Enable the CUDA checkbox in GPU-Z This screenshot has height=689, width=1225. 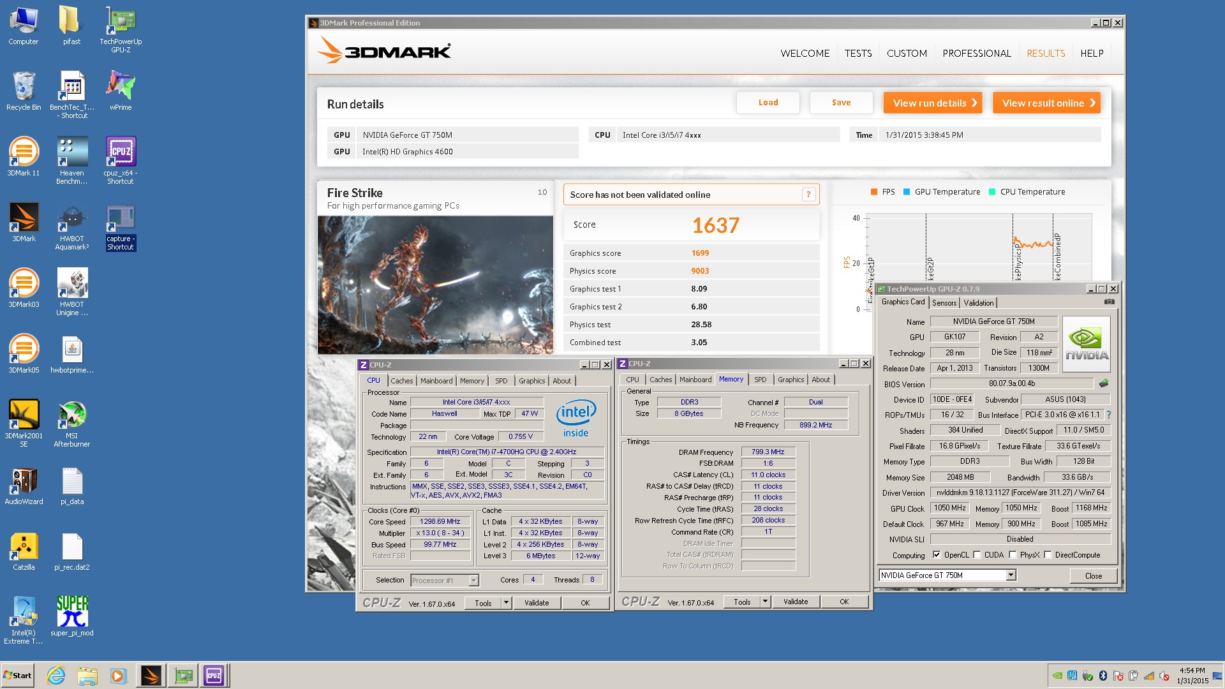click(x=977, y=554)
